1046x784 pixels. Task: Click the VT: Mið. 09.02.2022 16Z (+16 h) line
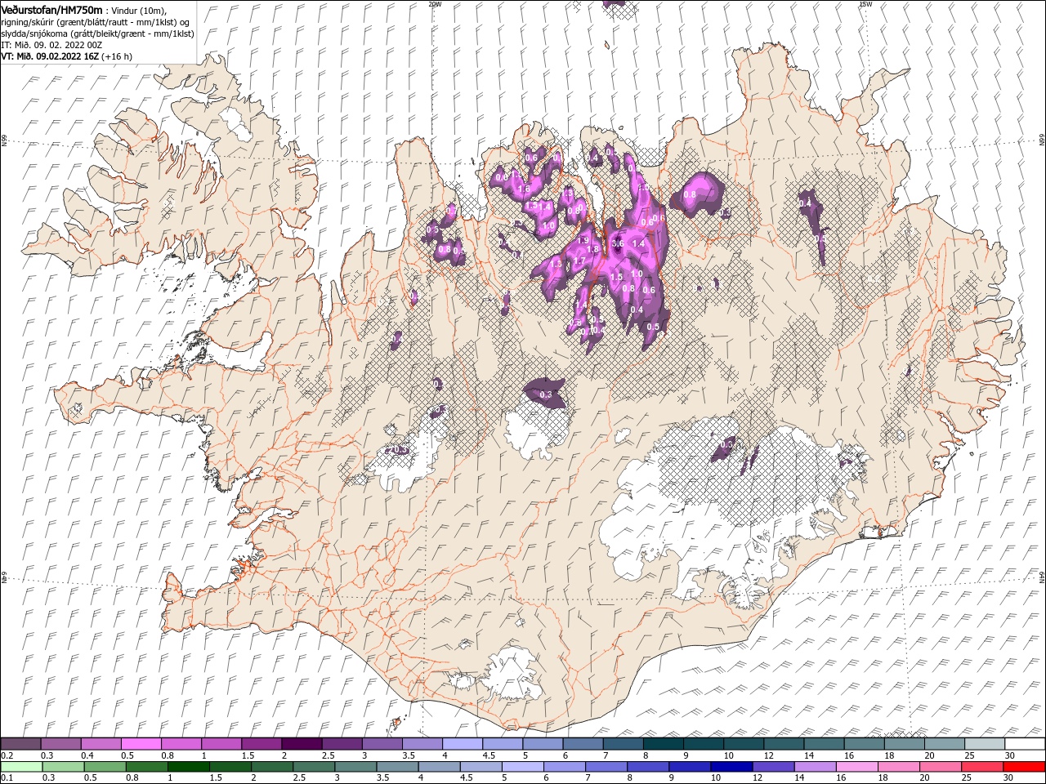(x=66, y=56)
